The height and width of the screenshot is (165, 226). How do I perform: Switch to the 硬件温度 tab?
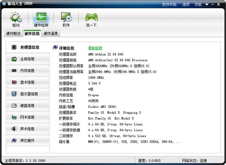tap(51, 33)
